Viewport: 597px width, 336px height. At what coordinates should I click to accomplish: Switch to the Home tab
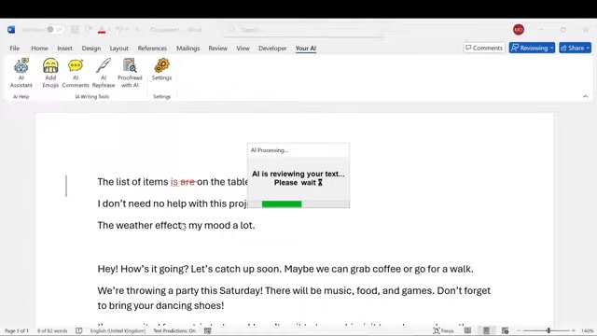pyautogui.click(x=39, y=48)
